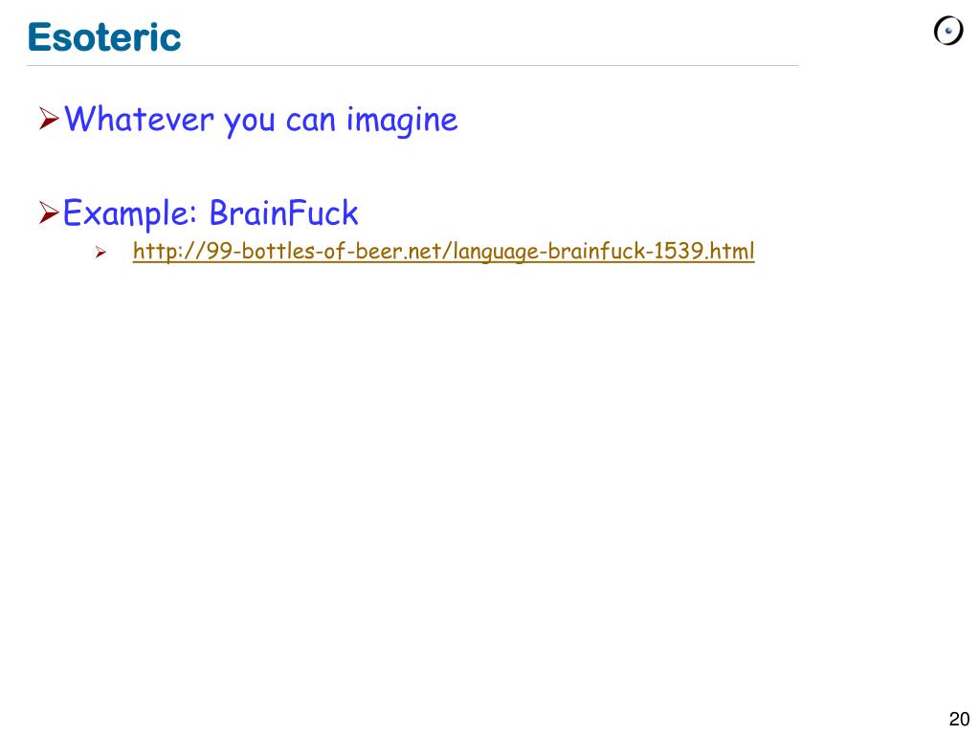The height and width of the screenshot is (735, 980).
Task: Click slide number 20
Action: [959, 719]
